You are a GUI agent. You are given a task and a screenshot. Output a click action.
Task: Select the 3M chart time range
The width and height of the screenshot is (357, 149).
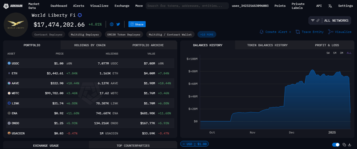pos(341,53)
